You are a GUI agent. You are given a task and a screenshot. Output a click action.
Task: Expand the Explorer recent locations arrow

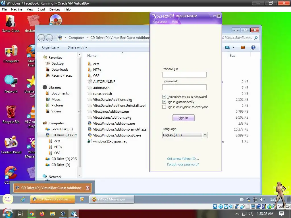point(55,38)
